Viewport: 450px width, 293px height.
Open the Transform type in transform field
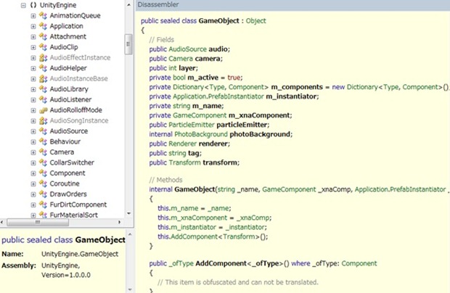click(184, 162)
